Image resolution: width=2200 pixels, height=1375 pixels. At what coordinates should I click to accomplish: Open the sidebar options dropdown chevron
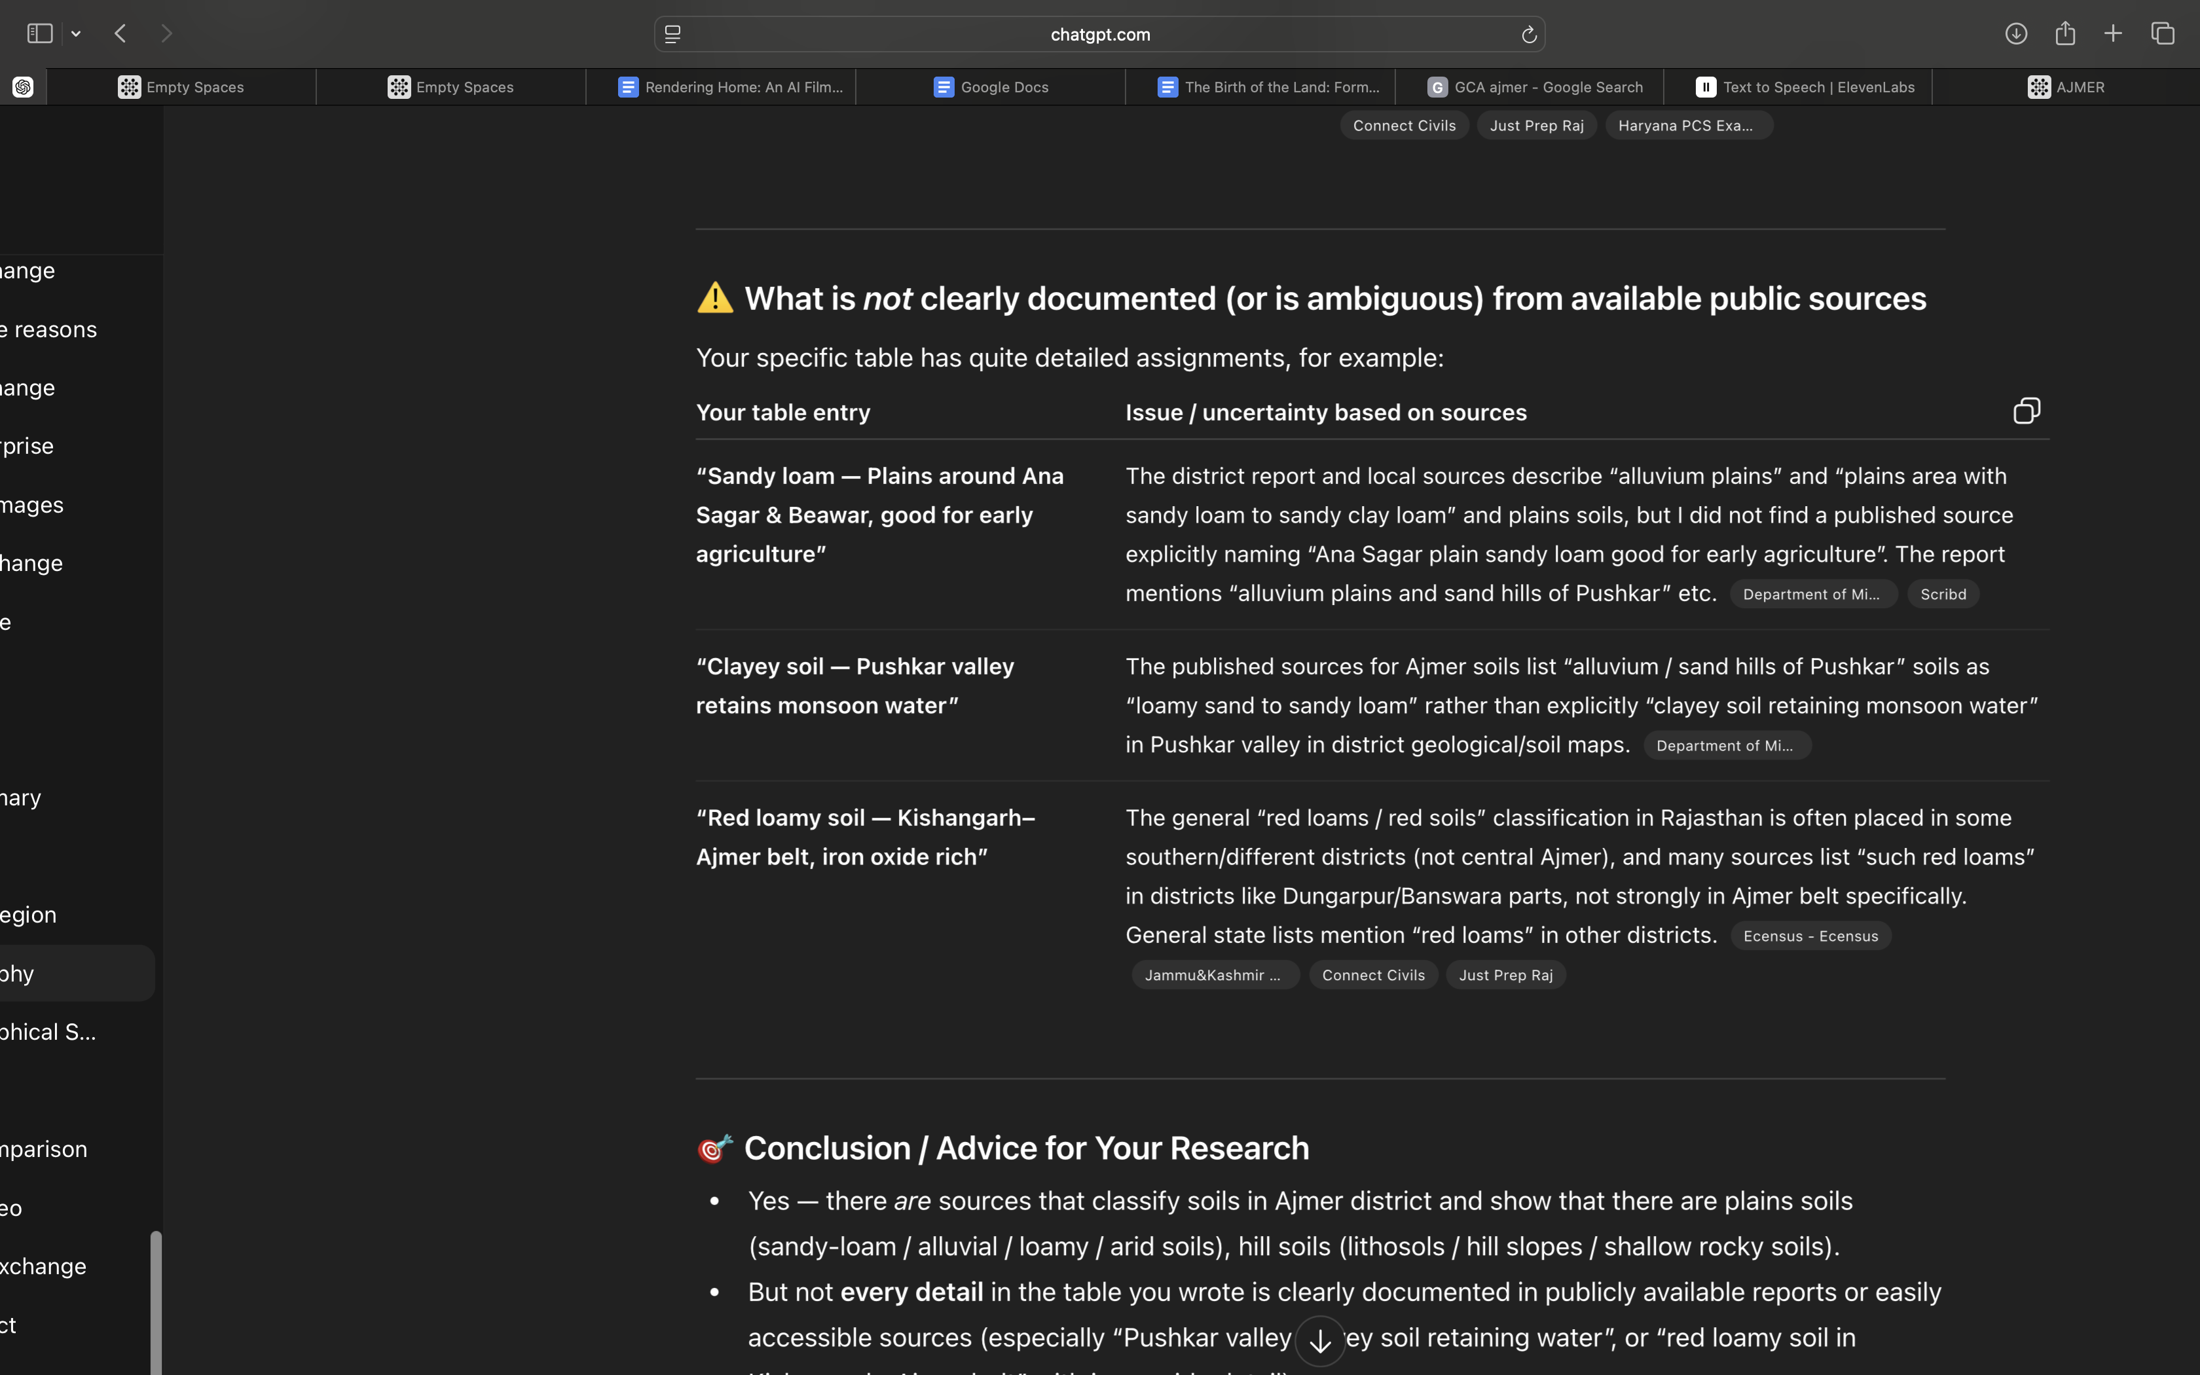coord(77,35)
